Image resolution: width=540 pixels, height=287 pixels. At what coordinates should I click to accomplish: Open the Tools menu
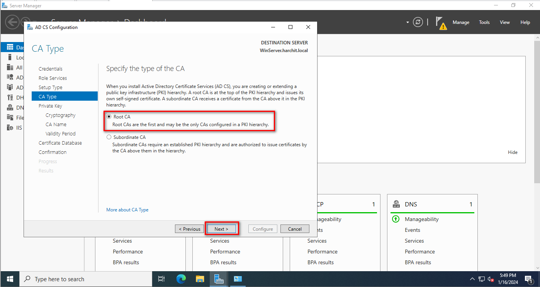(484, 22)
